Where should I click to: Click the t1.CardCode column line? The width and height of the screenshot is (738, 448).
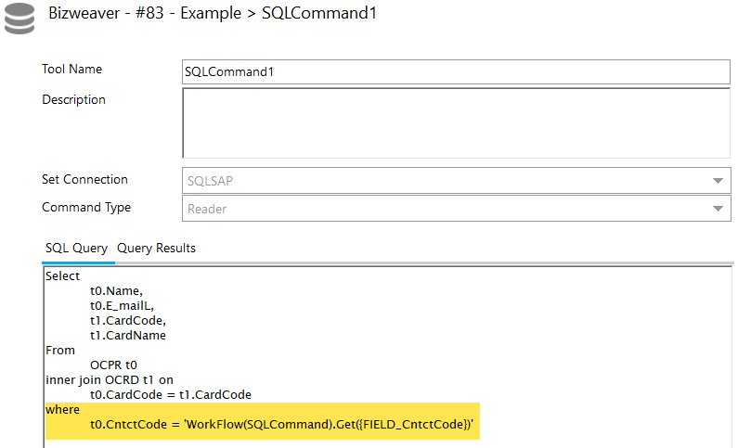(128, 321)
